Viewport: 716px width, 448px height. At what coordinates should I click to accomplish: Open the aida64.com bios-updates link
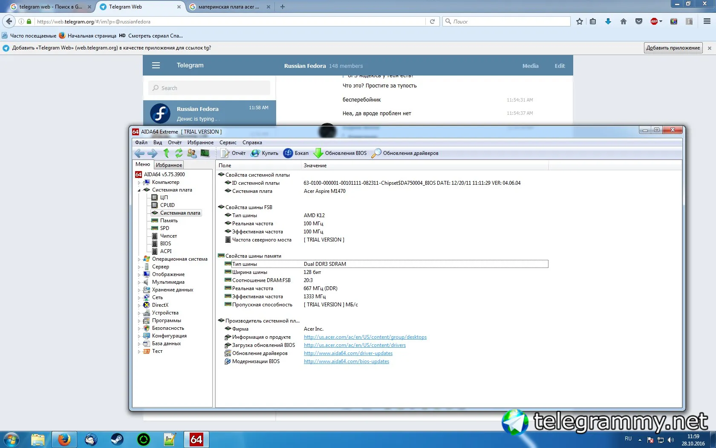click(346, 361)
